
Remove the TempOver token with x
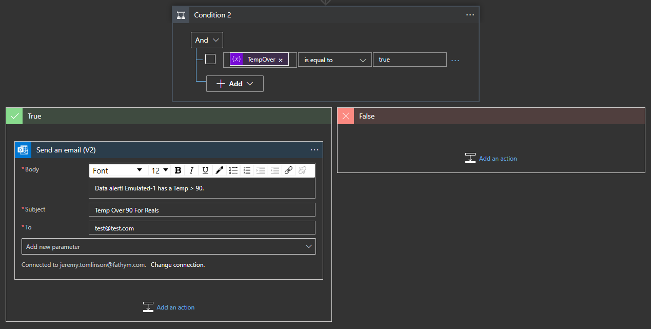(x=281, y=60)
